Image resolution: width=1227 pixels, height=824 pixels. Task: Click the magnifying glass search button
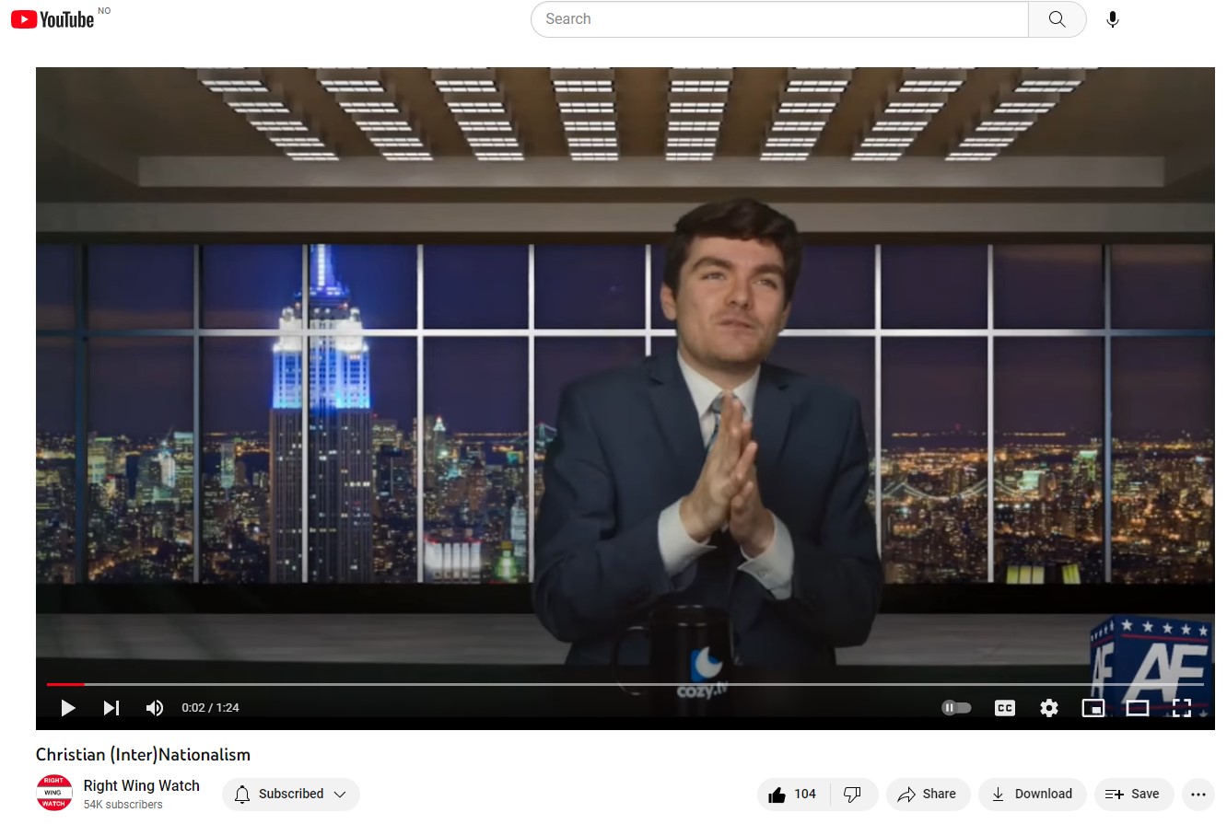(1058, 19)
